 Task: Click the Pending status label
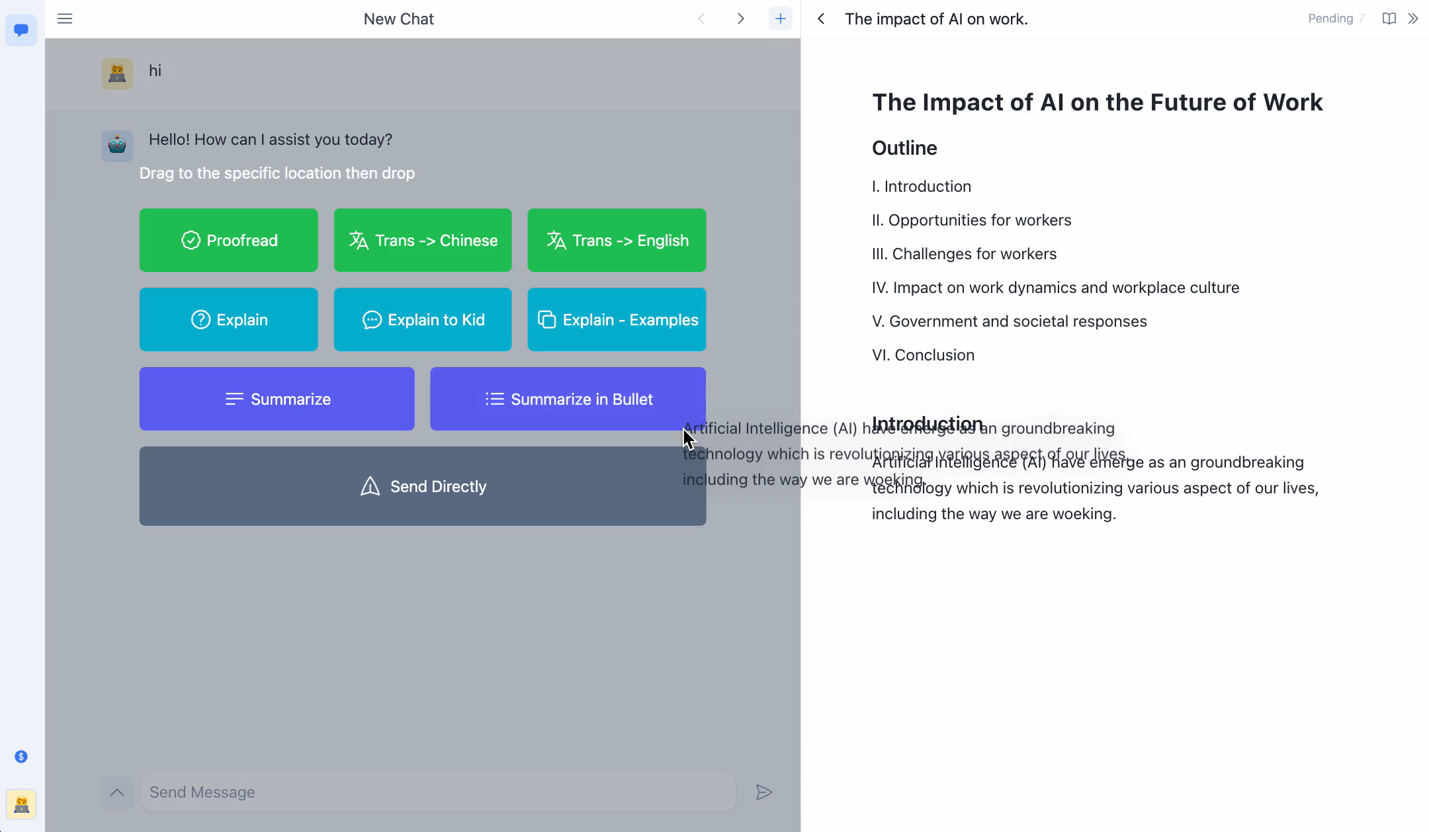point(1330,19)
